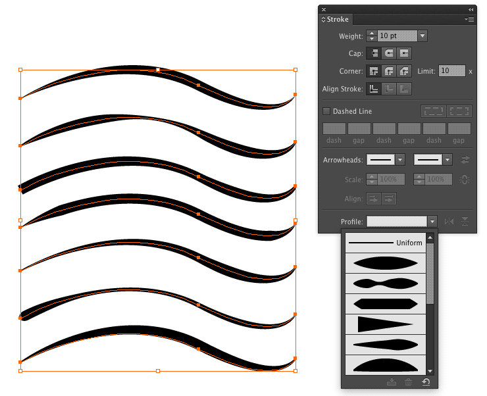487x396 pixels.
Task: Select the teardrop width profile
Action: [x=386, y=345]
